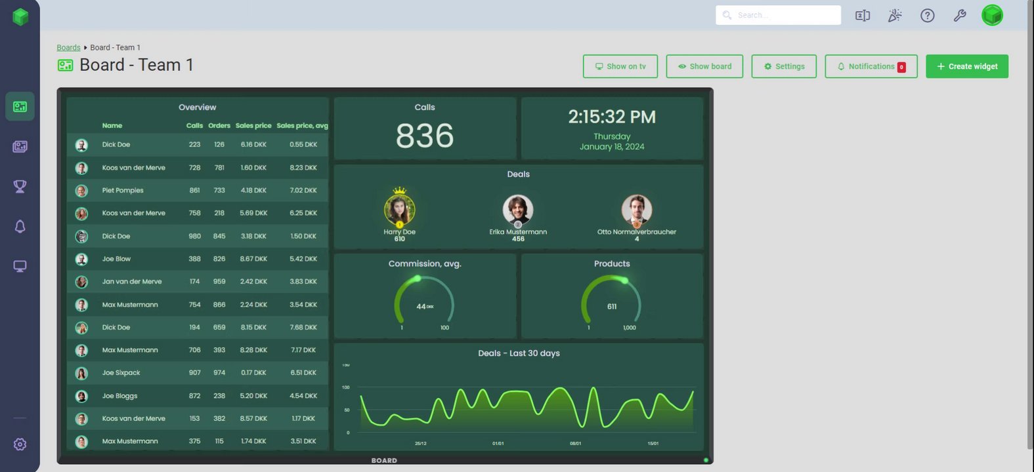1034x472 pixels.
Task: Click the green status dot on board
Action: click(706, 460)
